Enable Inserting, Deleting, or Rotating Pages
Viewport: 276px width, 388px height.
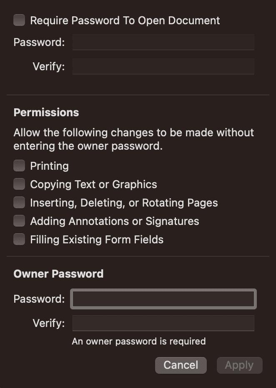pos(19,202)
